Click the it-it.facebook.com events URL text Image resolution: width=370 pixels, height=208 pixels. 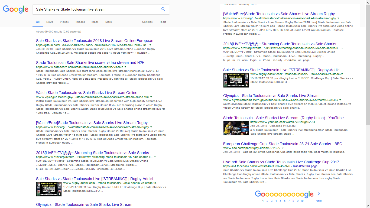click(257, 166)
